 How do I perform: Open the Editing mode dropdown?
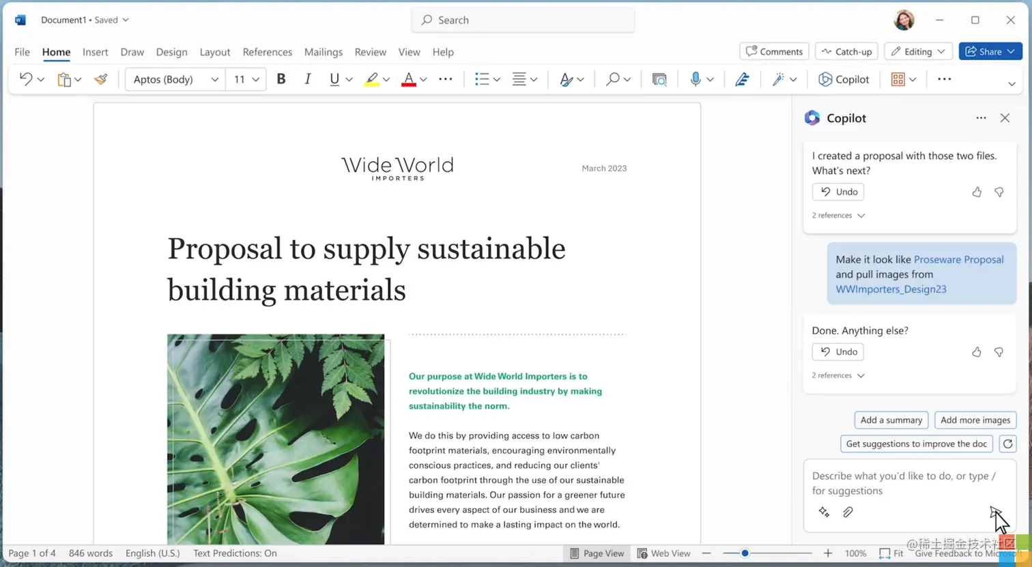[x=919, y=51]
